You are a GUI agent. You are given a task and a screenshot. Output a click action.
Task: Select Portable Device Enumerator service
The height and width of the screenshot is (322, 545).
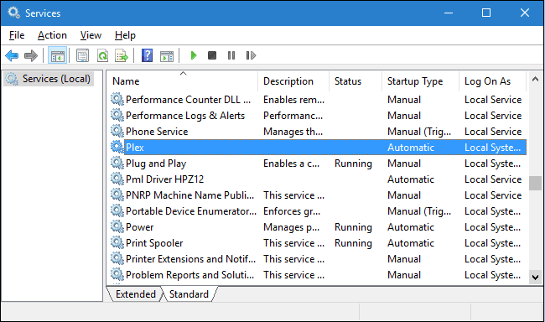pyautogui.click(x=191, y=211)
